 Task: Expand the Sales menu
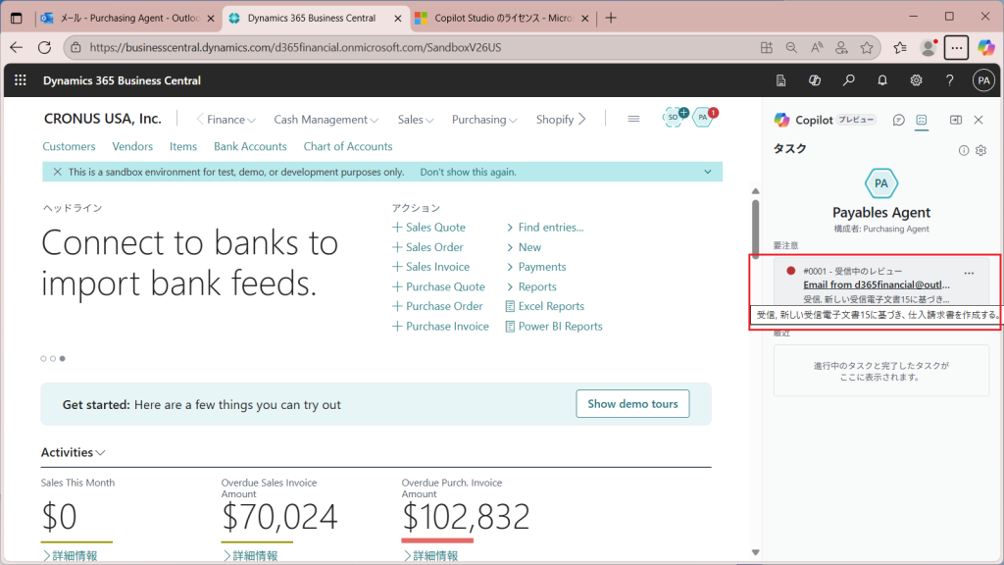click(416, 119)
